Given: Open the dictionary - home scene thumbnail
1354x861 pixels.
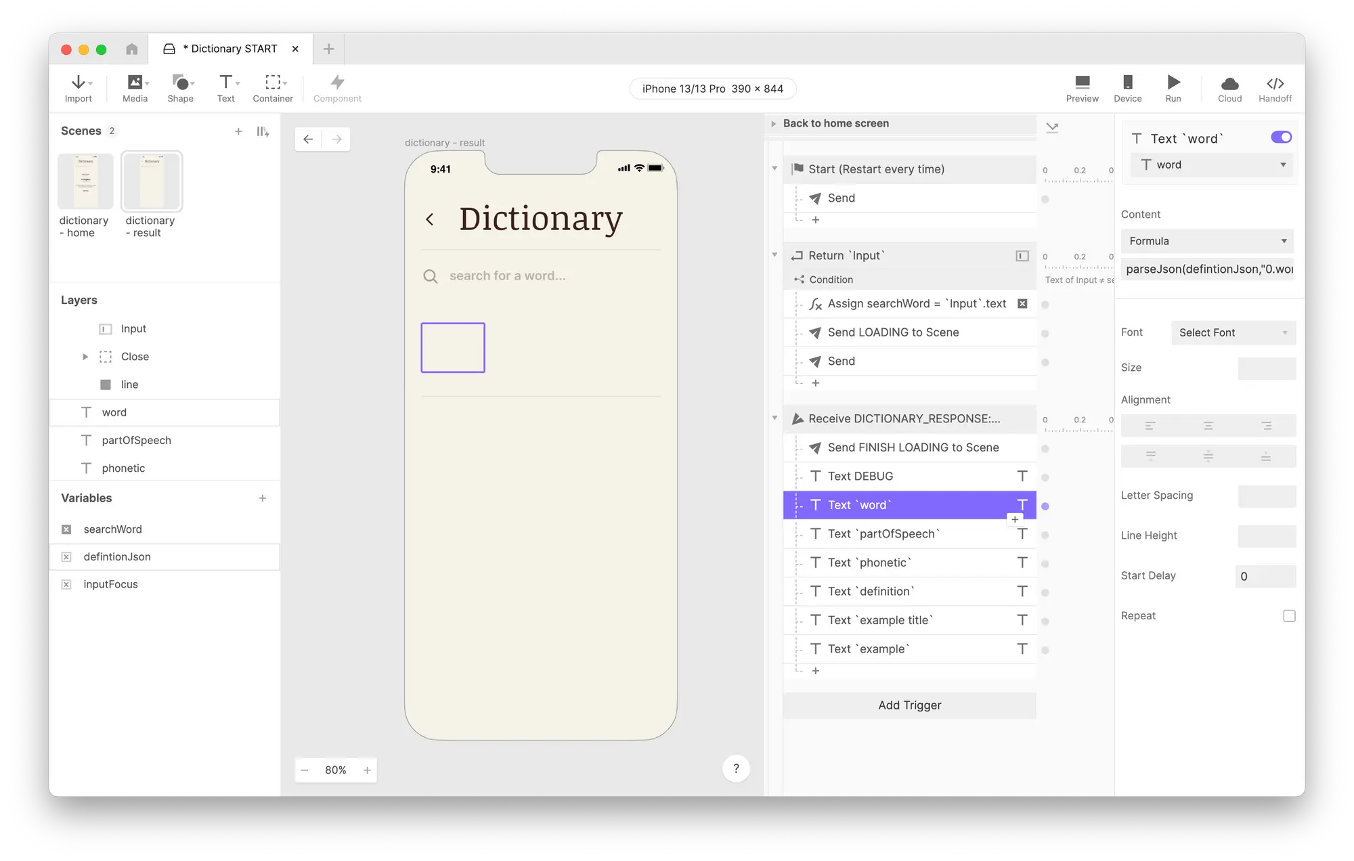Looking at the screenshot, I should [85, 181].
